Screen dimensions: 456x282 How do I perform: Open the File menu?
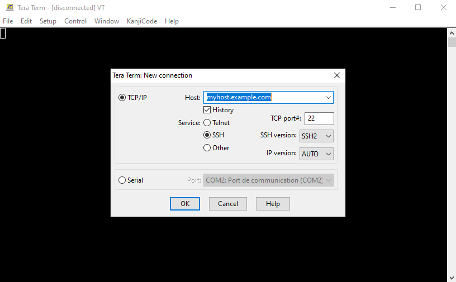tap(8, 21)
